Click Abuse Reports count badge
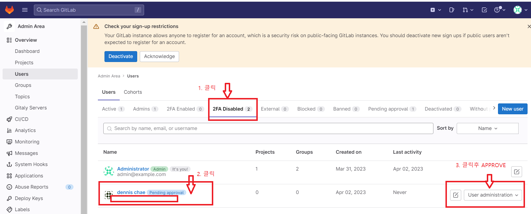531x214 pixels. pyautogui.click(x=69, y=187)
